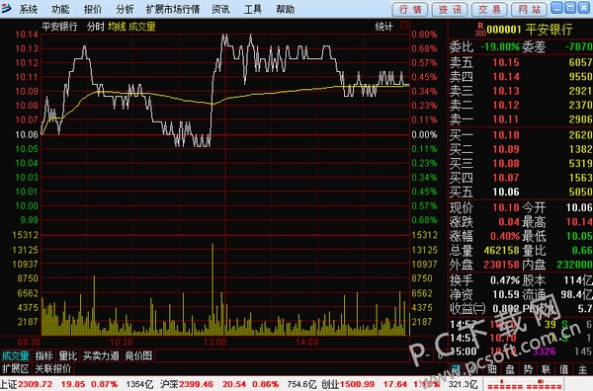Click the 交易 button
593x391 pixels.
[x=489, y=10]
